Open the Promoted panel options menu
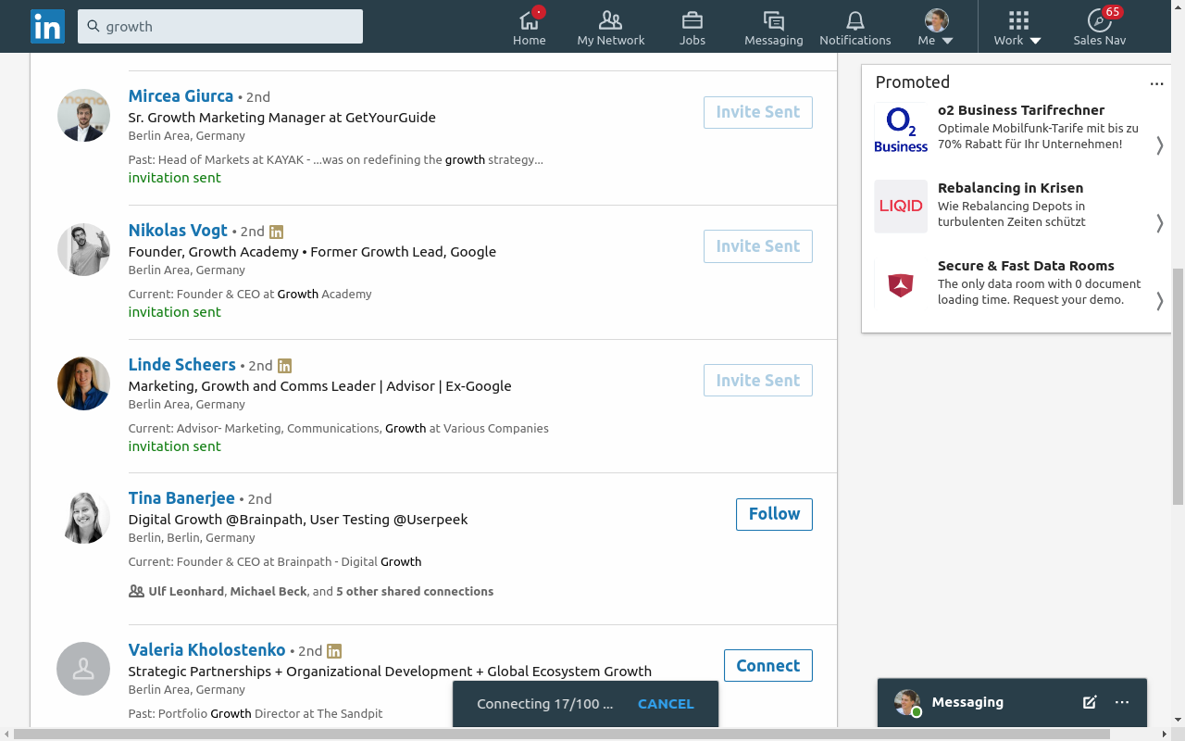1185x741 pixels. (1156, 83)
